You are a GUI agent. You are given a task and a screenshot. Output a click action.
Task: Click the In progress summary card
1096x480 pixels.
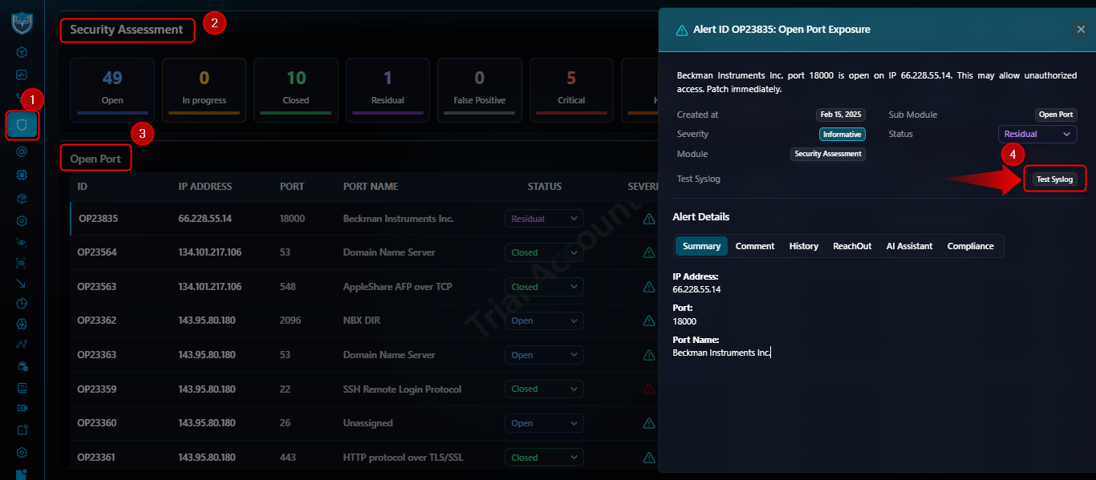click(x=205, y=90)
